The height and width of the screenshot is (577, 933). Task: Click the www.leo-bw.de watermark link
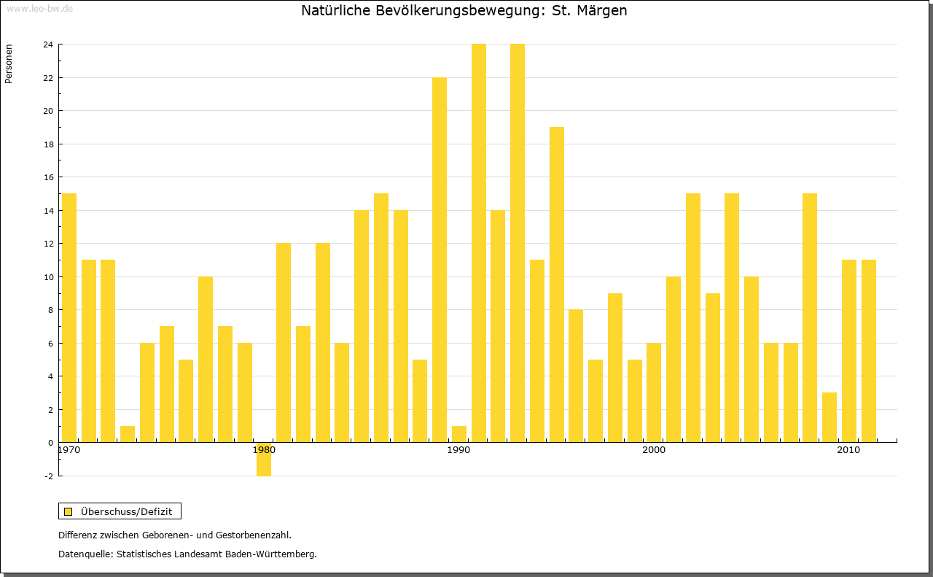point(39,8)
